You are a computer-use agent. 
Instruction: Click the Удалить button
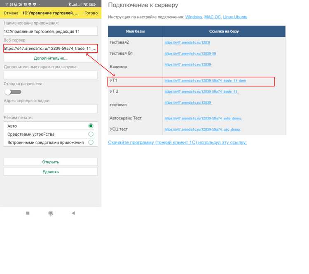51,172
